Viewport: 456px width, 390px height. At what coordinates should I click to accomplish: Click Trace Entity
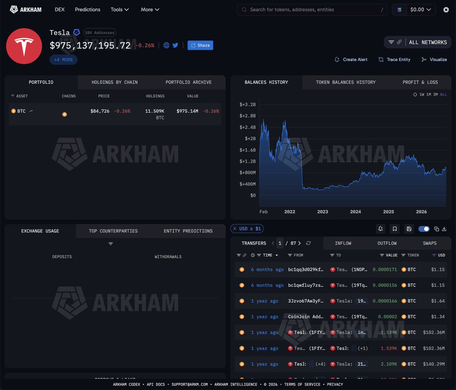[x=394, y=60]
